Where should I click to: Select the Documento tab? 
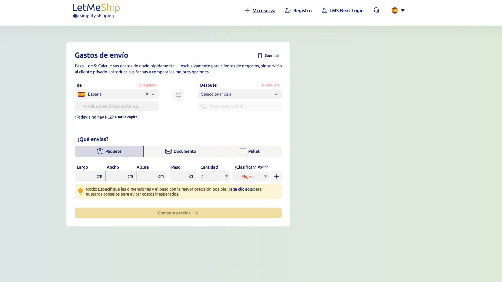pos(181,151)
